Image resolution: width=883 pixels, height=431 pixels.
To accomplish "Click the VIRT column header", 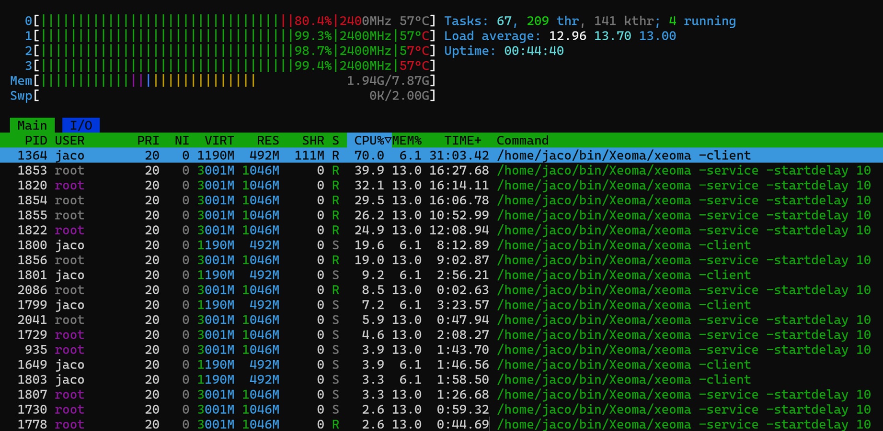I will point(219,141).
